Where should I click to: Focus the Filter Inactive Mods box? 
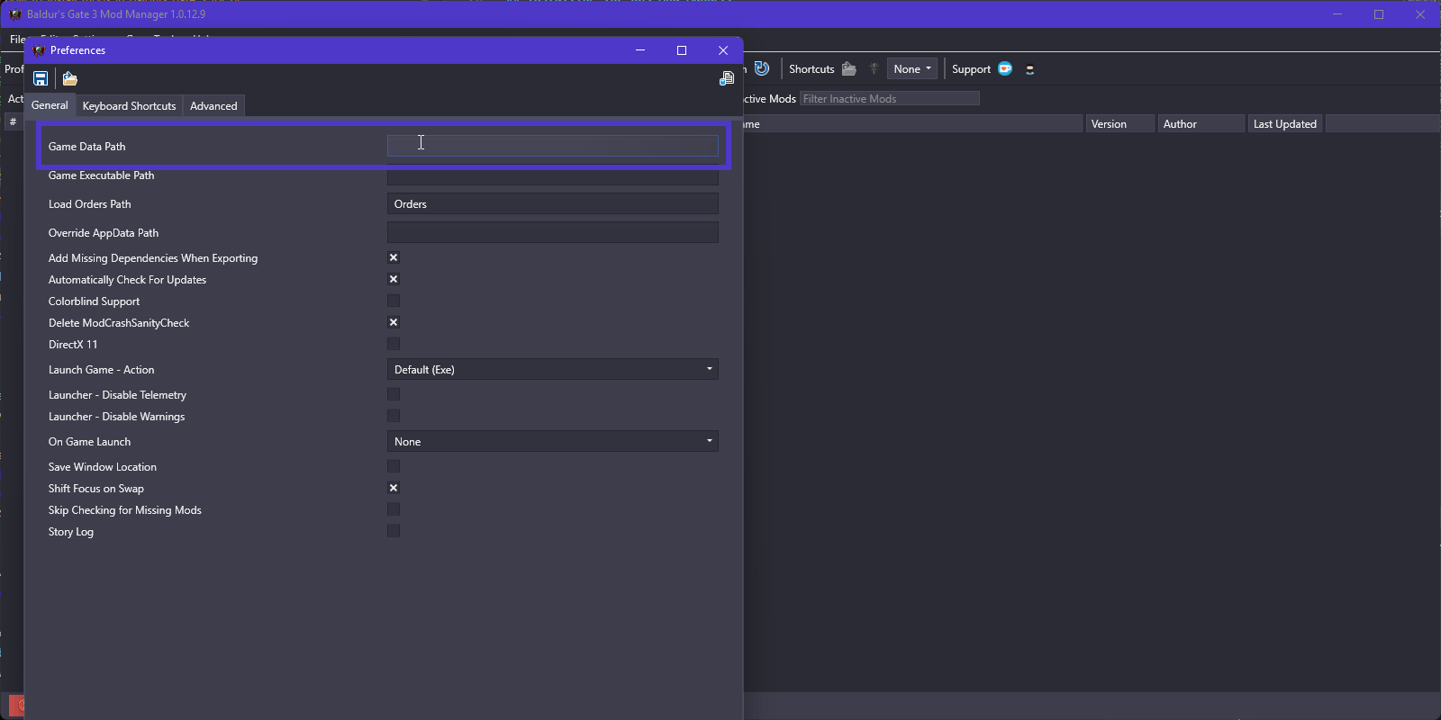tap(890, 98)
